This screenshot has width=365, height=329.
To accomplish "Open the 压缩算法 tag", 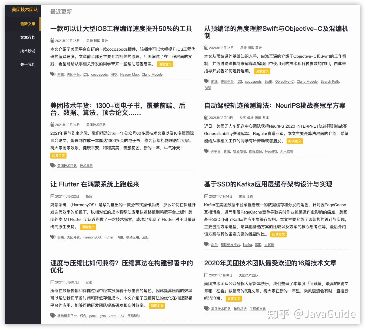I will pos(134,316).
